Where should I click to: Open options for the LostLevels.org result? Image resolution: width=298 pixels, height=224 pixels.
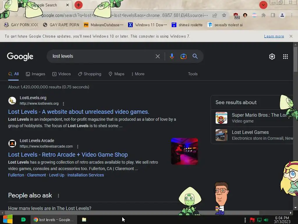click(x=63, y=104)
